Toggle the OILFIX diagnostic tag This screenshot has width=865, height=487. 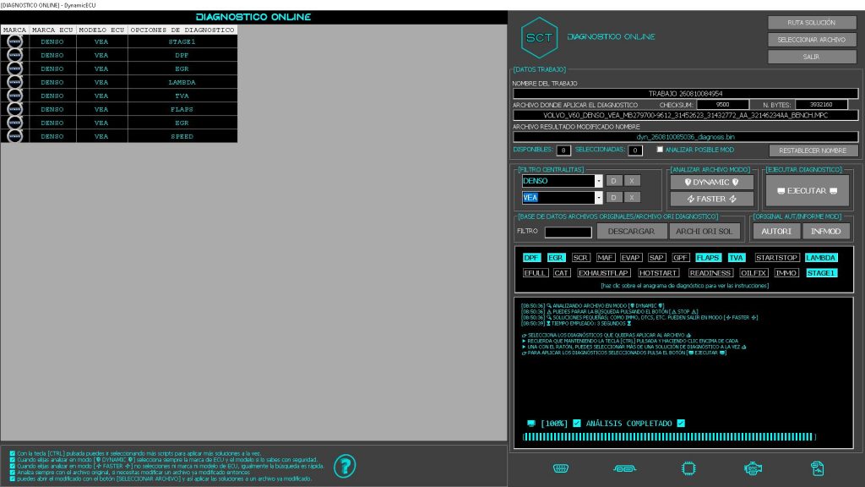click(753, 273)
